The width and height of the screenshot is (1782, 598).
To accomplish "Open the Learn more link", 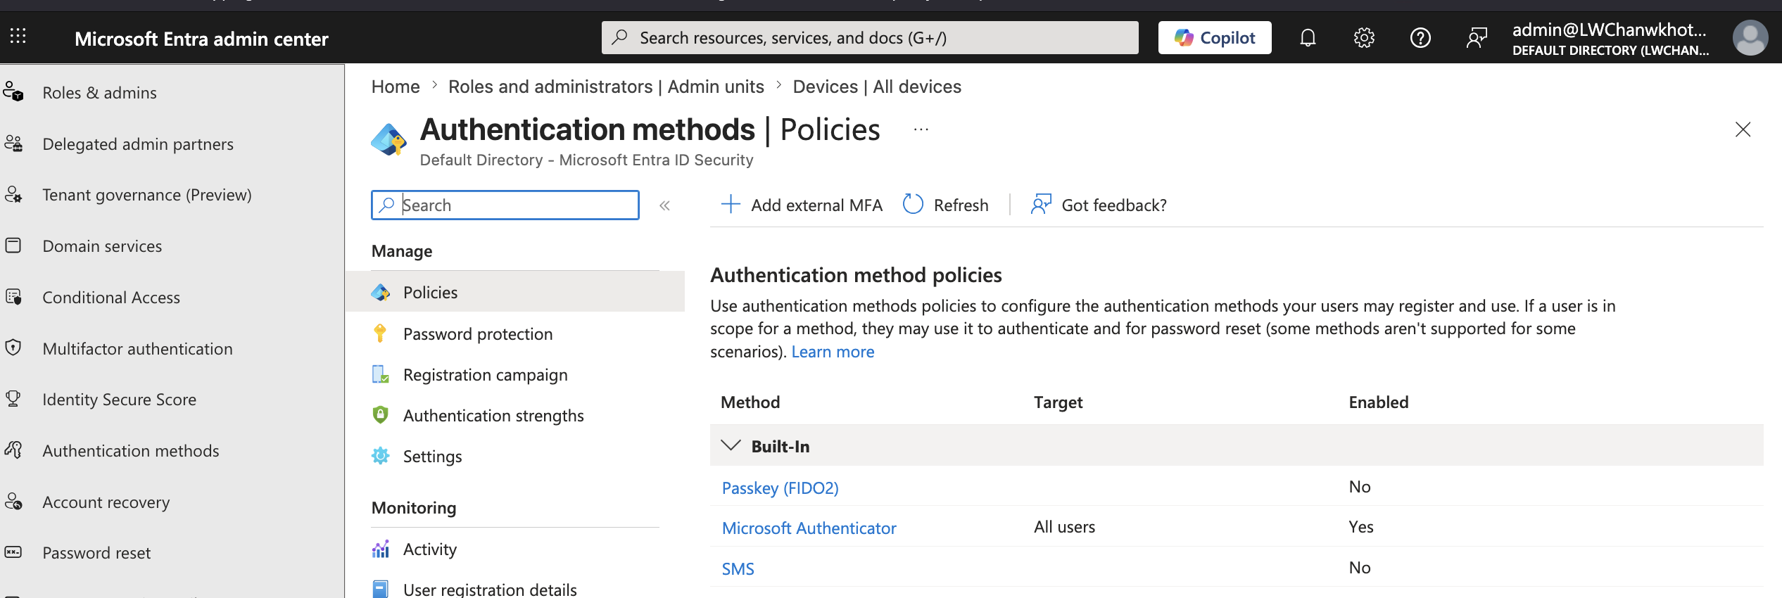I will [833, 352].
